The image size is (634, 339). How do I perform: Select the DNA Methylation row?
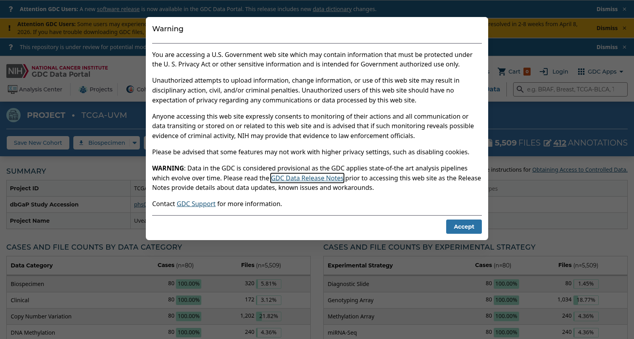158,333
